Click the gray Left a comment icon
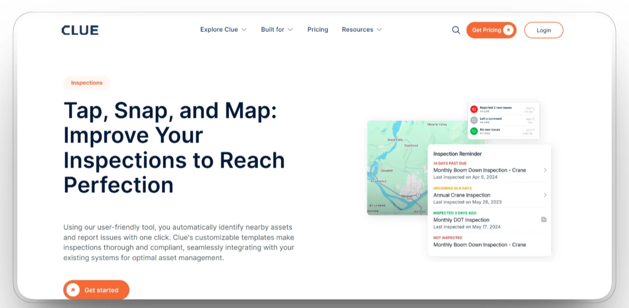 [x=474, y=120]
